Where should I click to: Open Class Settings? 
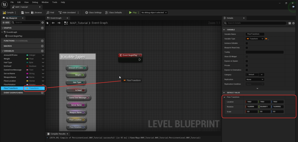[x=93, y=12]
